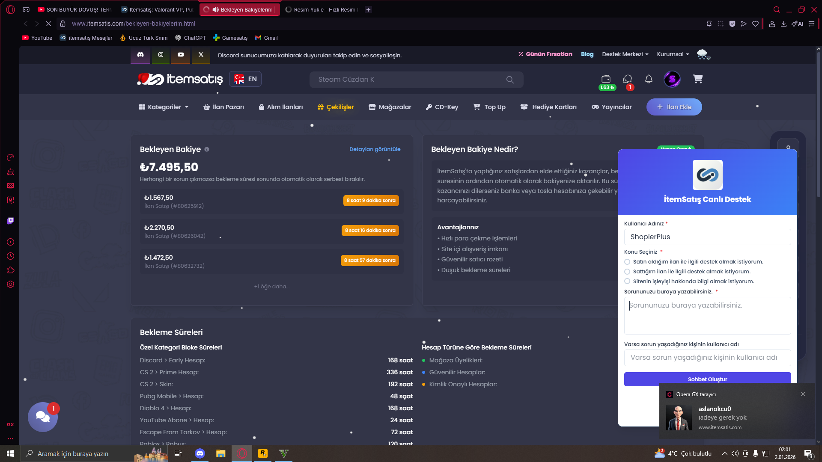Open the X (Twitter) social icon

(x=201, y=55)
